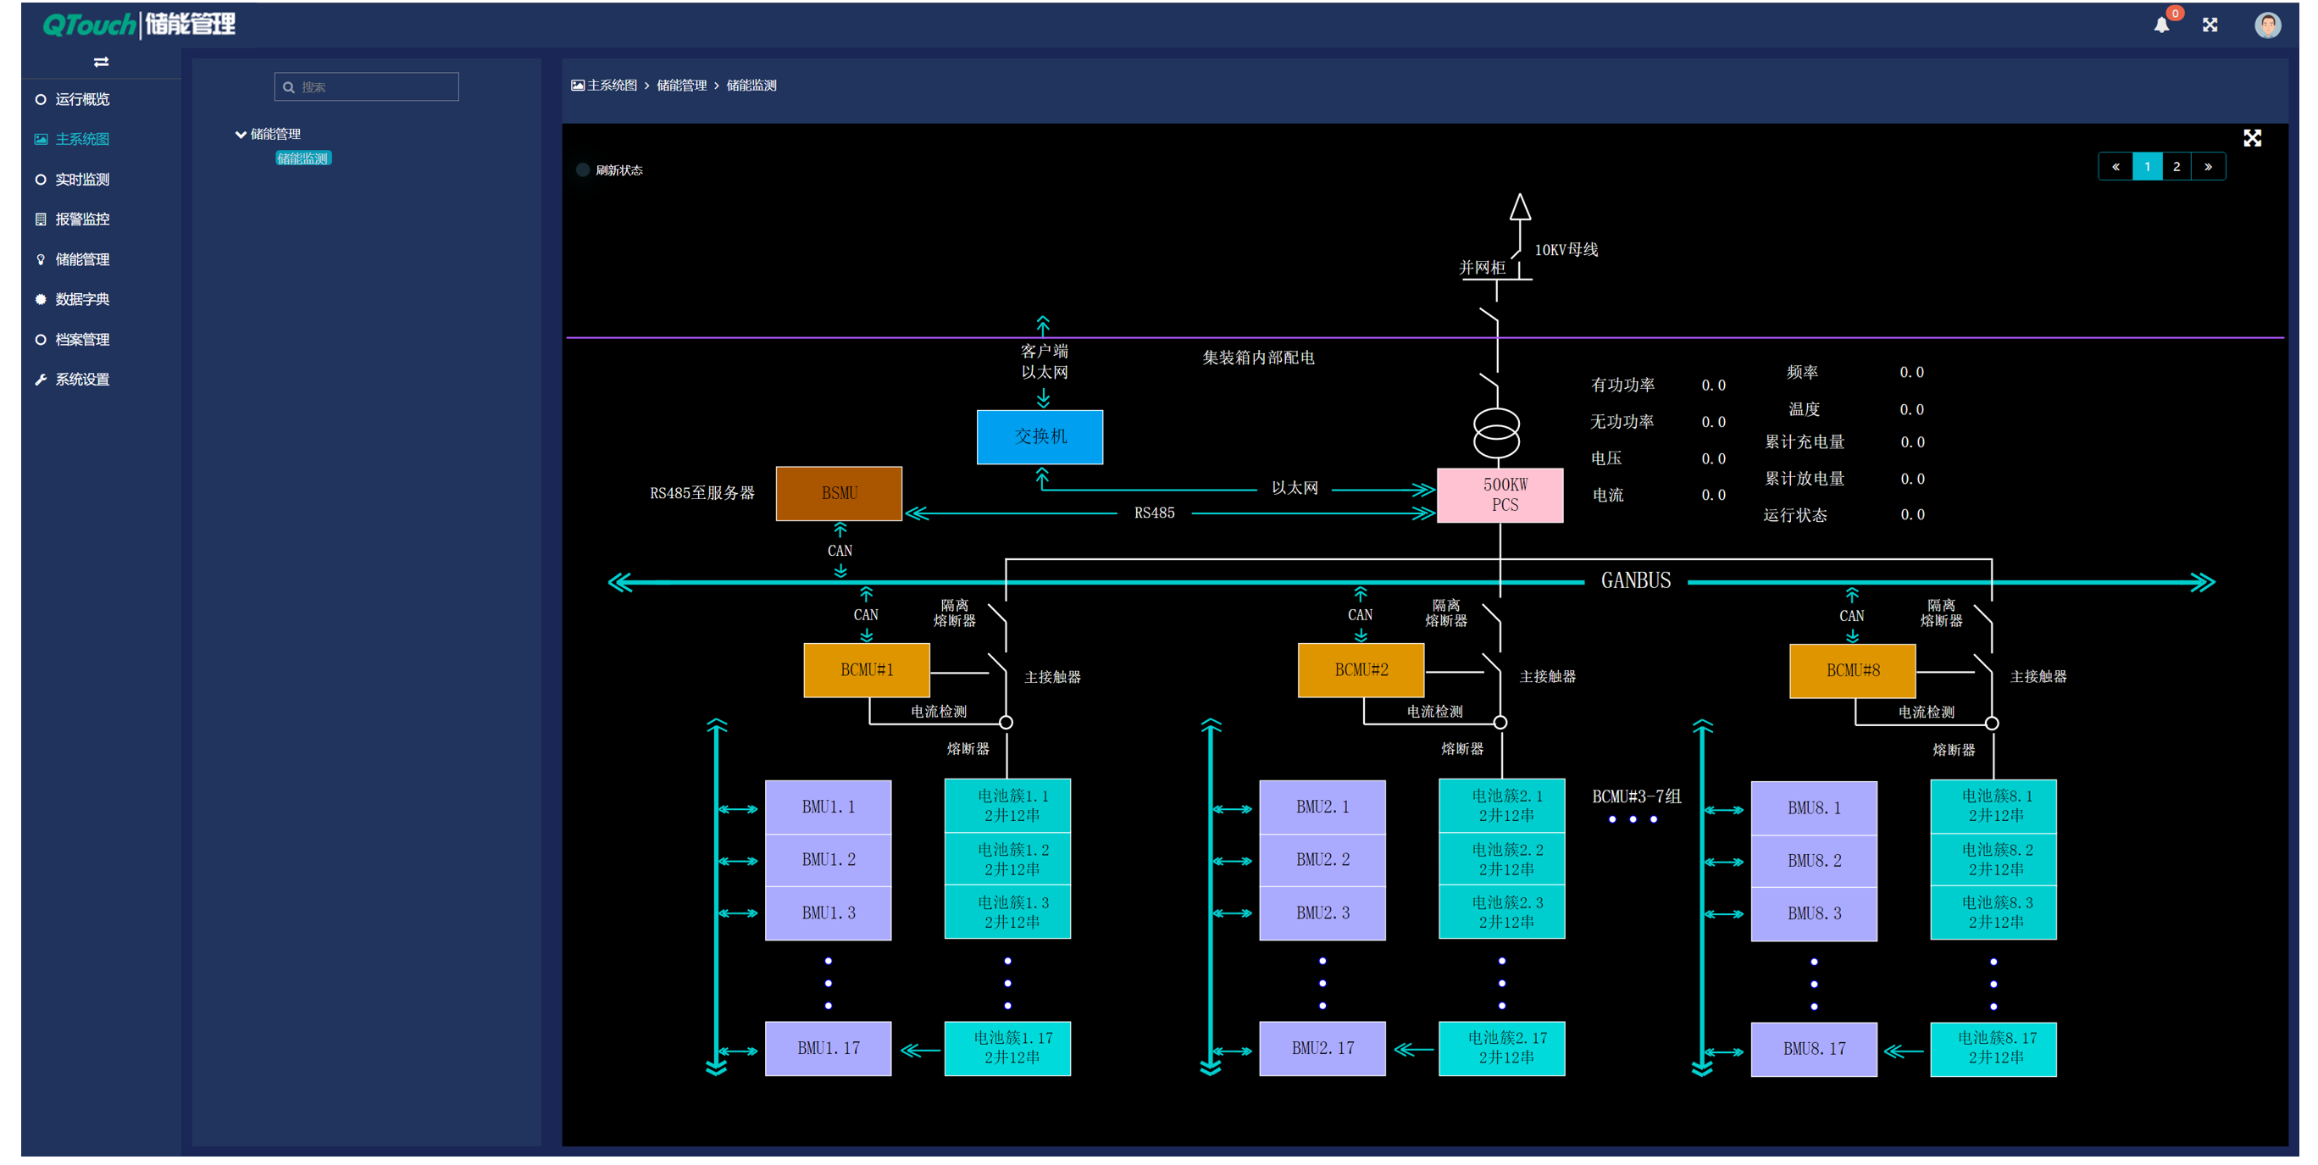
Task: Go to previous page with « arrow
Action: click(x=2116, y=166)
